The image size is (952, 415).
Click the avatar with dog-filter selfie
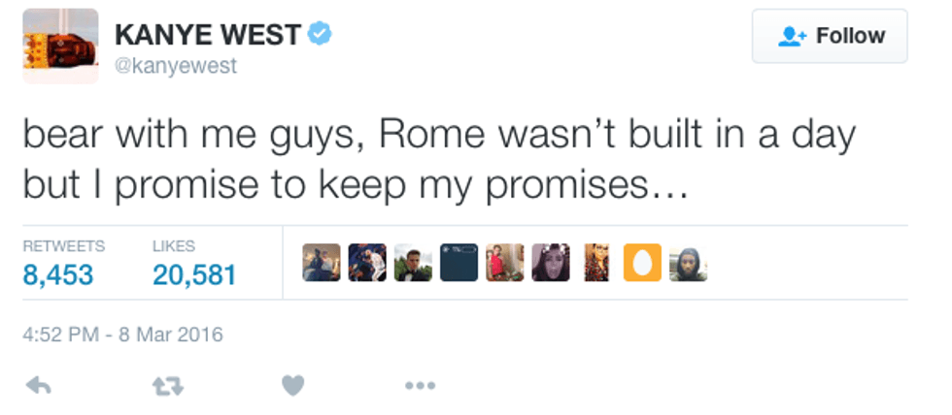tap(551, 263)
